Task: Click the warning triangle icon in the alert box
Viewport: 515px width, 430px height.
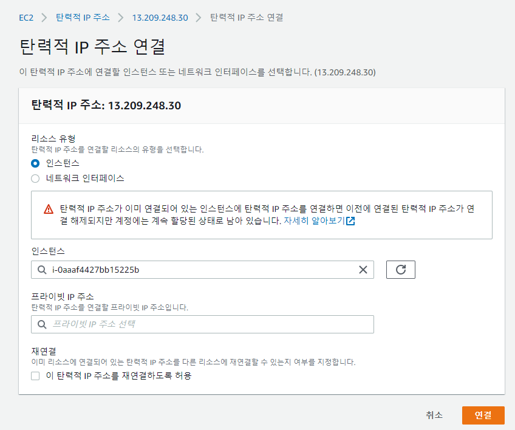Action: [x=49, y=209]
